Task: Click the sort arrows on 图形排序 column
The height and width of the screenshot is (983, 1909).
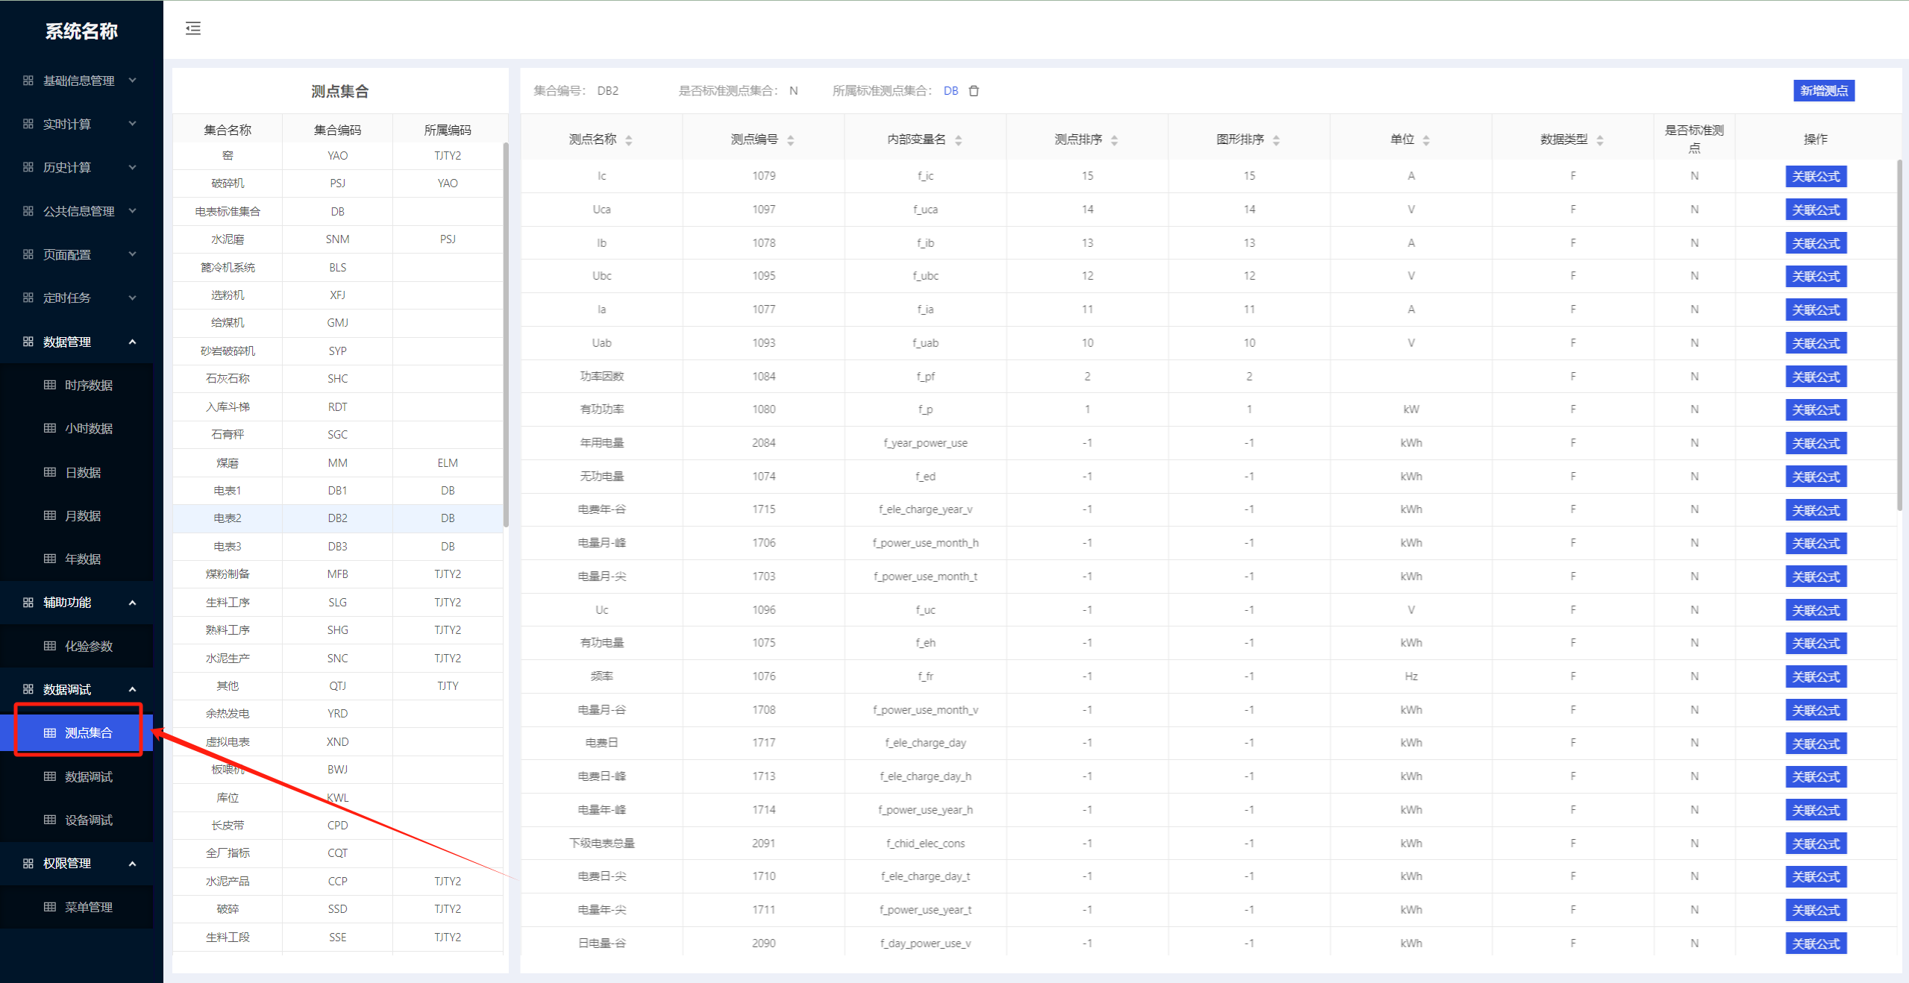Action: pyautogui.click(x=1276, y=140)
